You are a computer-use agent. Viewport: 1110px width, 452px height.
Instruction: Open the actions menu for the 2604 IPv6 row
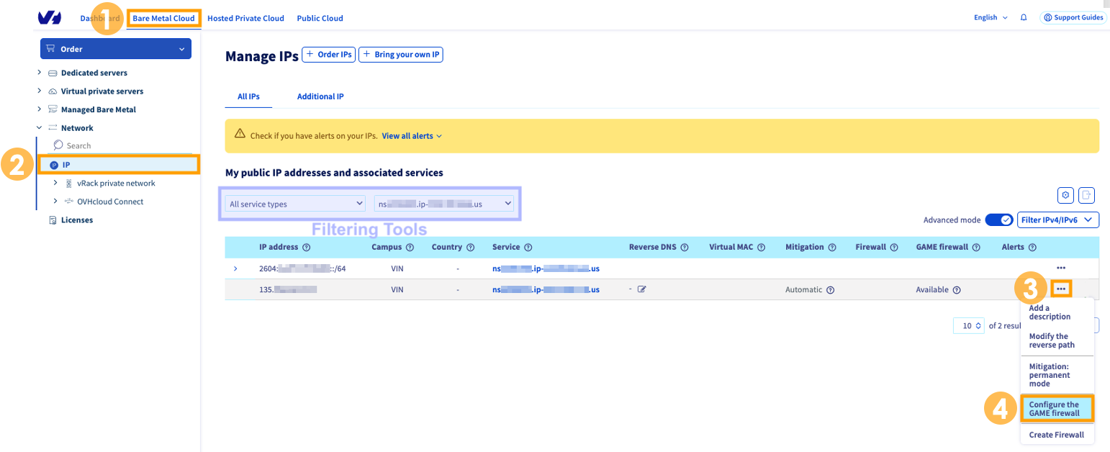point(1061,268)
